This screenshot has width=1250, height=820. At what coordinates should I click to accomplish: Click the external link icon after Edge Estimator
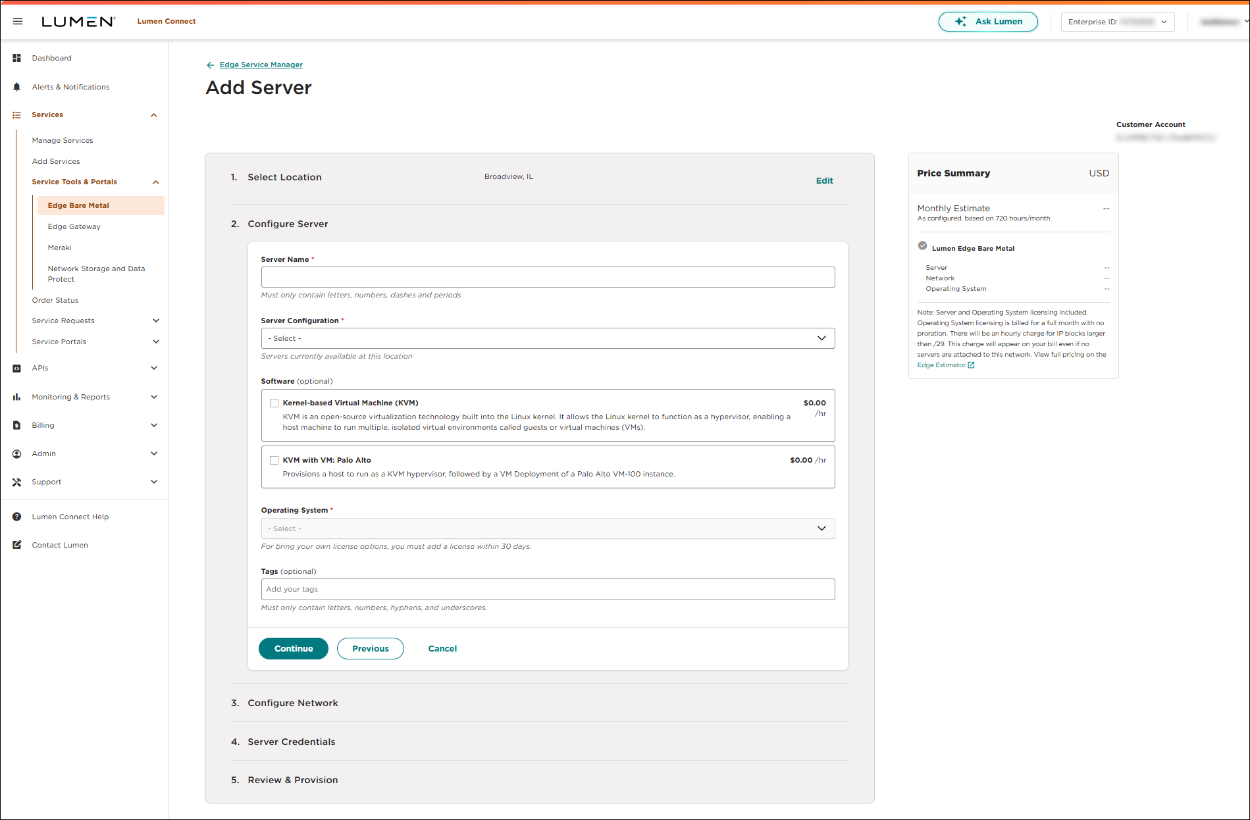click(x=971, y=365)
